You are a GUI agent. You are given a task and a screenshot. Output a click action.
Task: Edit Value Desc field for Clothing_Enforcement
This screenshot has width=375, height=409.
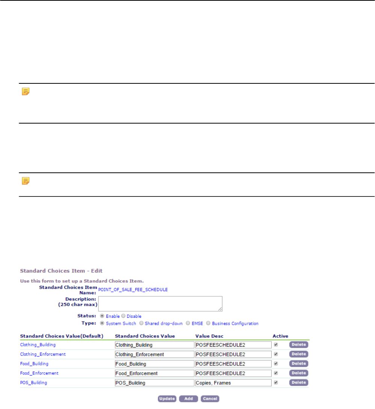point(233,354)
